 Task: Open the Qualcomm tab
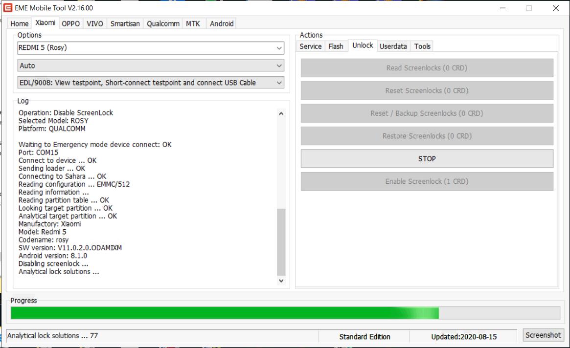coord(163,23)
